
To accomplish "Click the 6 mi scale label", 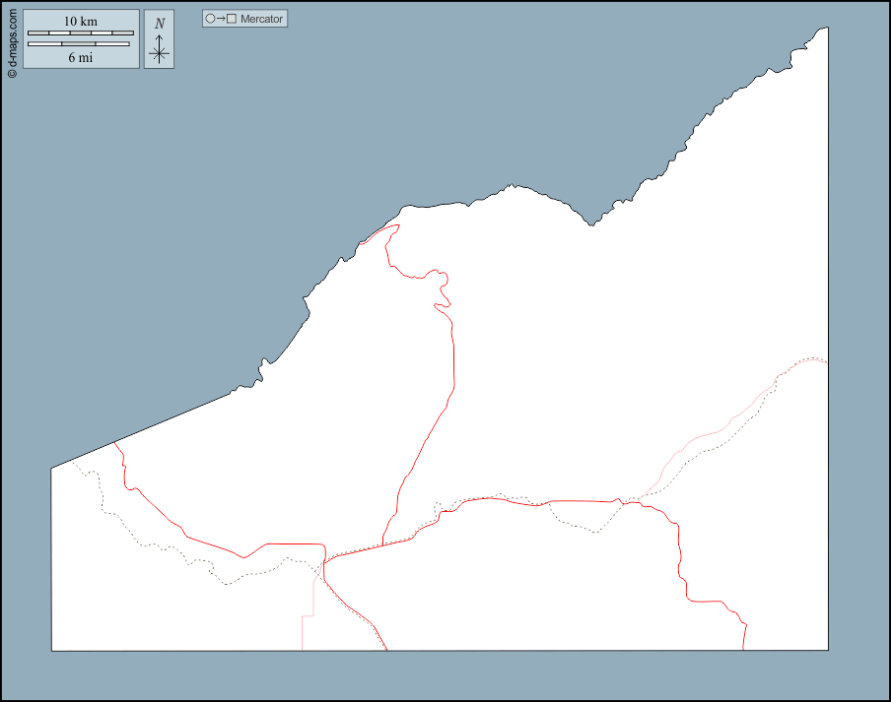I will pyautogui.click(x=80, y=57).
